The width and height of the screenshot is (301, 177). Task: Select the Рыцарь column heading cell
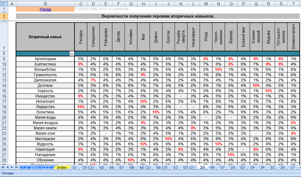pyautogui.click(x=81, y=37)
